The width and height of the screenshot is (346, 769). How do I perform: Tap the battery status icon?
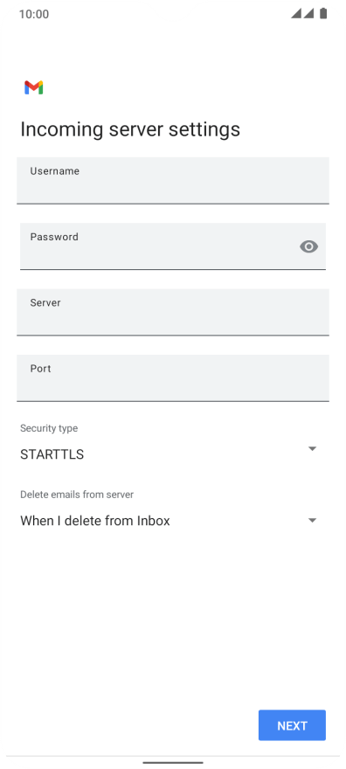click(x=323, y=14)
